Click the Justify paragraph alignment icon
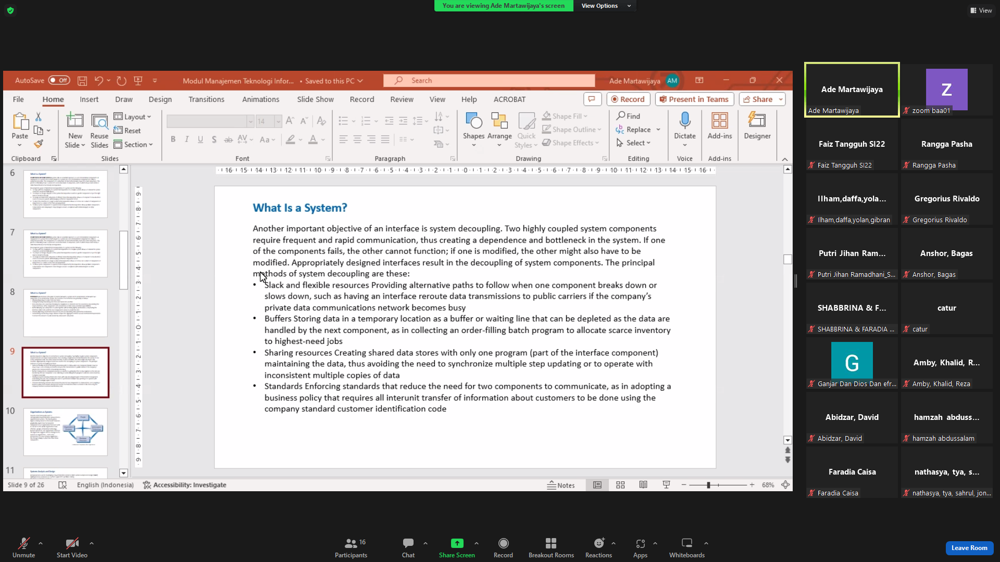 [x=385, y=139]
